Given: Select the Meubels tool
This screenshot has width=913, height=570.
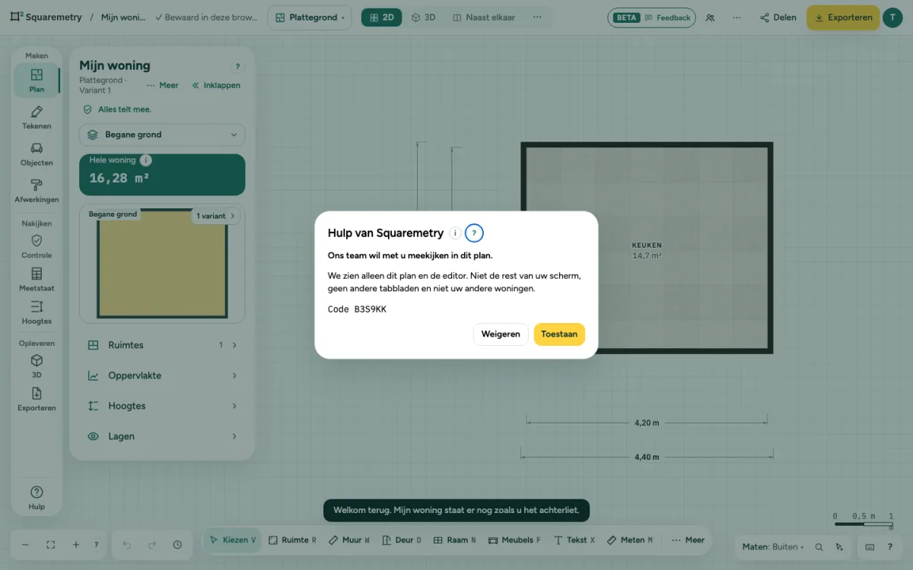Looking at the screenshot, I should pyautogui.click(x=514, y=540).
